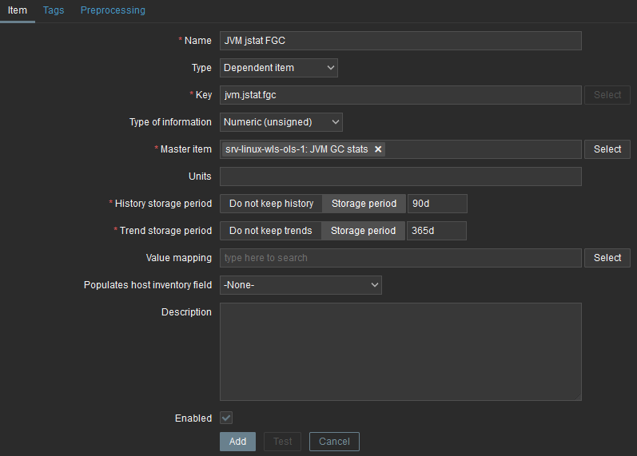Open Populates host inventory field dropdown
637x456 pixels.
(x=301, y=285)
